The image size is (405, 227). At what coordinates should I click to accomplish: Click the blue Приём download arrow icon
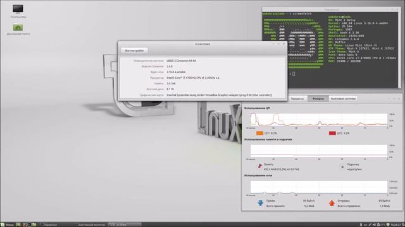[x=260, y=203]
